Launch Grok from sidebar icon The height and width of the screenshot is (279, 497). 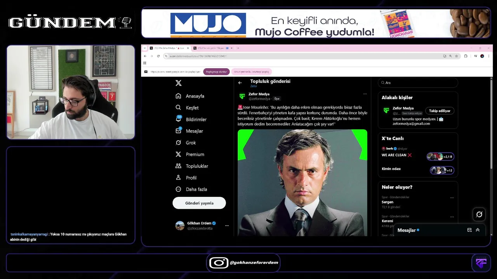178,143
